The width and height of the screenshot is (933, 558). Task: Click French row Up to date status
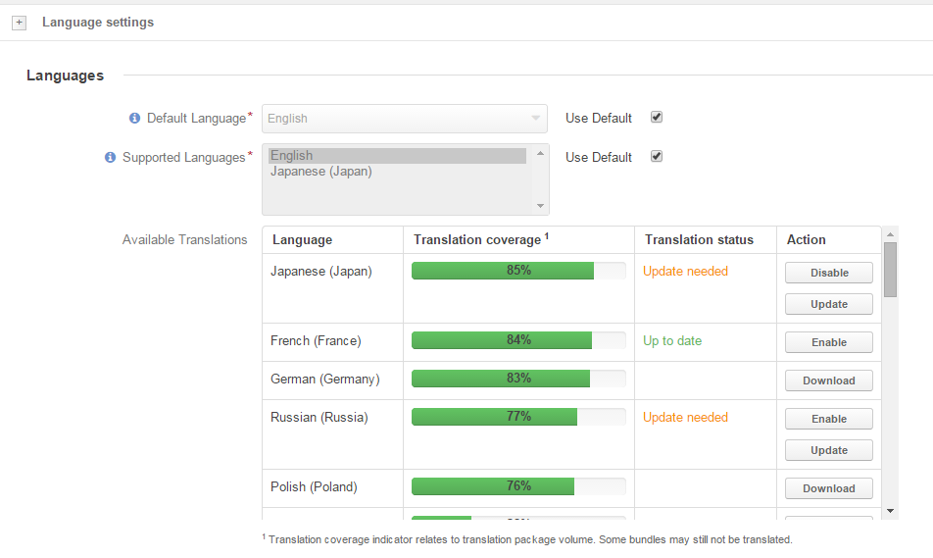(x=672, y=341)
